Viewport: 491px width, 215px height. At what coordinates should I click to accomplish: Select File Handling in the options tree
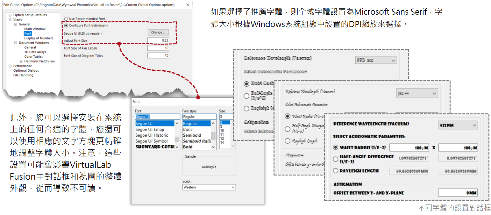point(23,75)
